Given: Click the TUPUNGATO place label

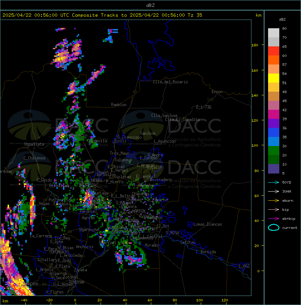Looking at the screenshot, I should point(59,252).
